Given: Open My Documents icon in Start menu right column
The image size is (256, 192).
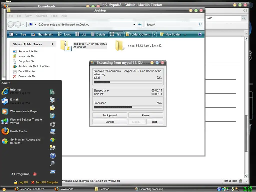Looking at the screenshot, I should [52, 92].
